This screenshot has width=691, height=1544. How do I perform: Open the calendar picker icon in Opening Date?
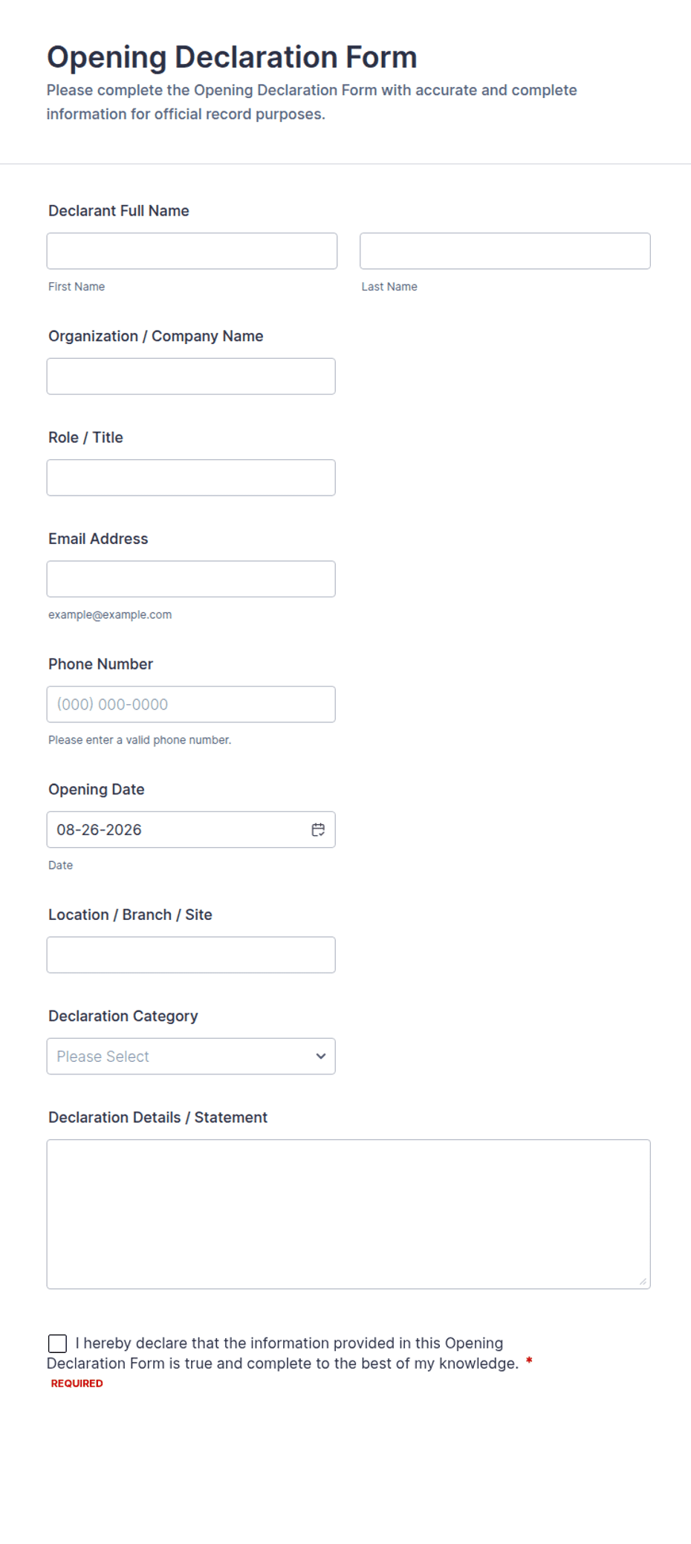(318, 830)
